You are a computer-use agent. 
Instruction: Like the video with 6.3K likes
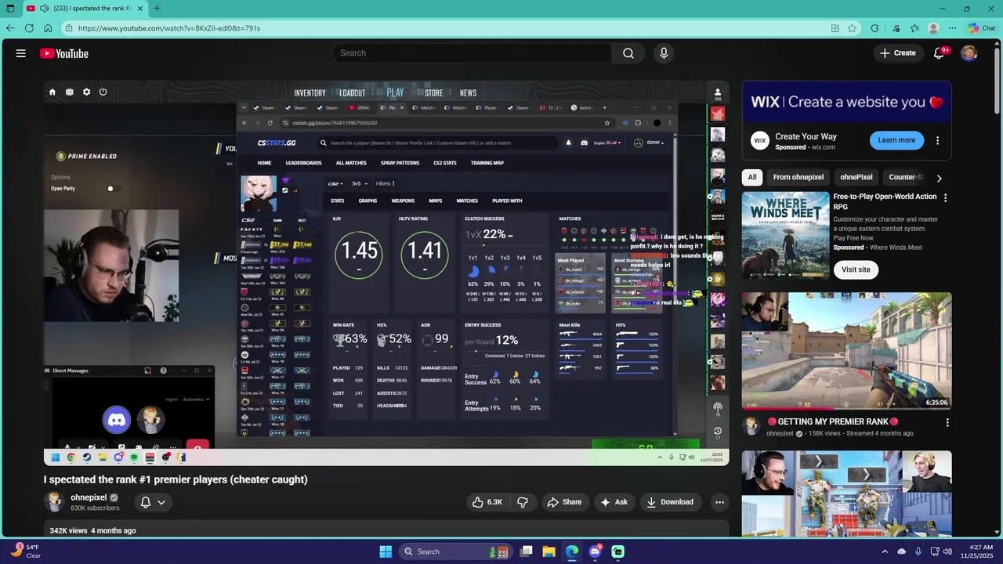(x=487, y=502)
